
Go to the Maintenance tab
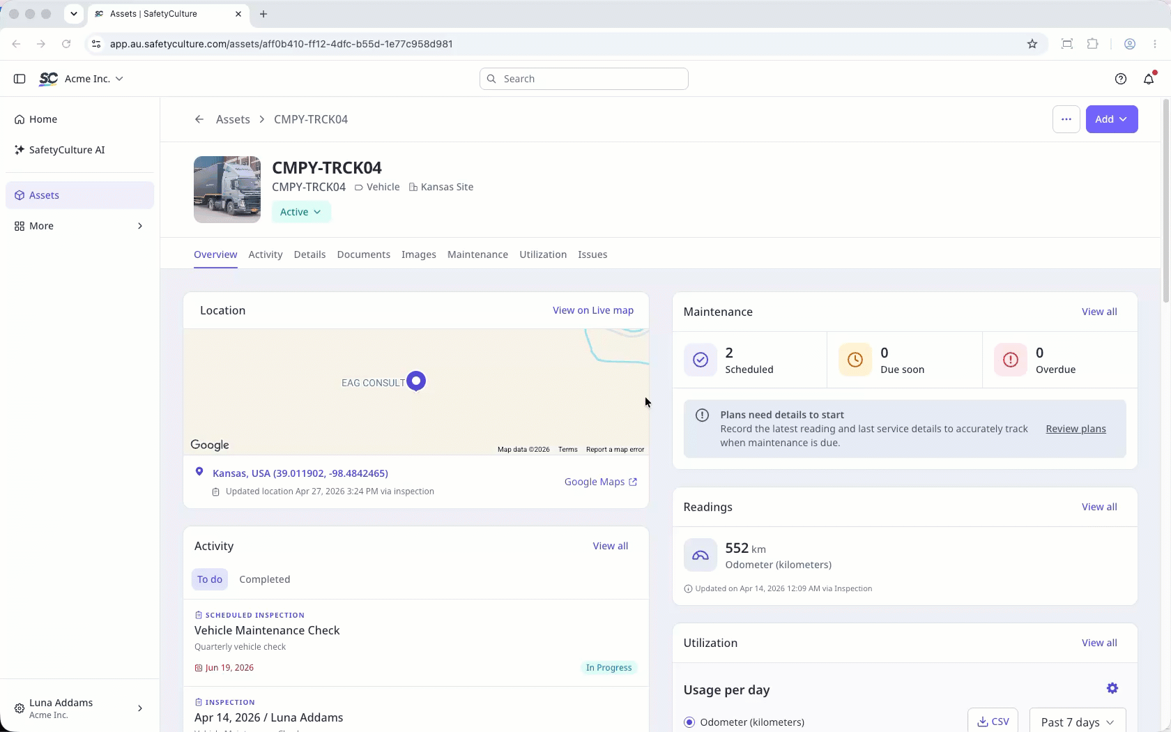click(x=477, y=254)
